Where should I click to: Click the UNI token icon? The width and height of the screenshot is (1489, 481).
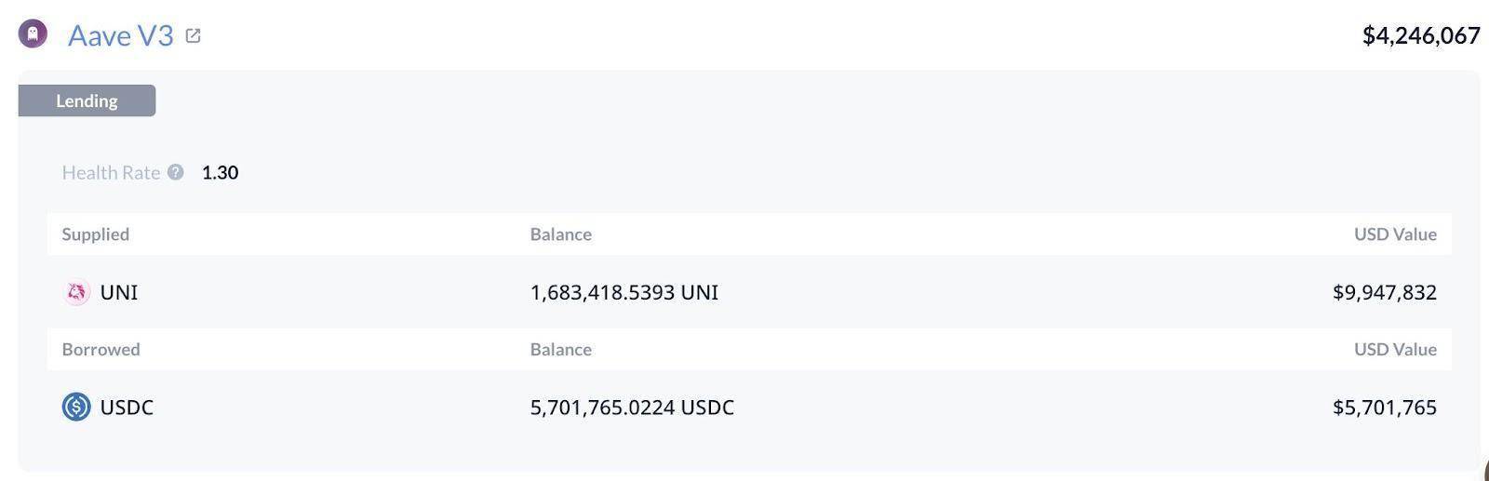point(76,292)
